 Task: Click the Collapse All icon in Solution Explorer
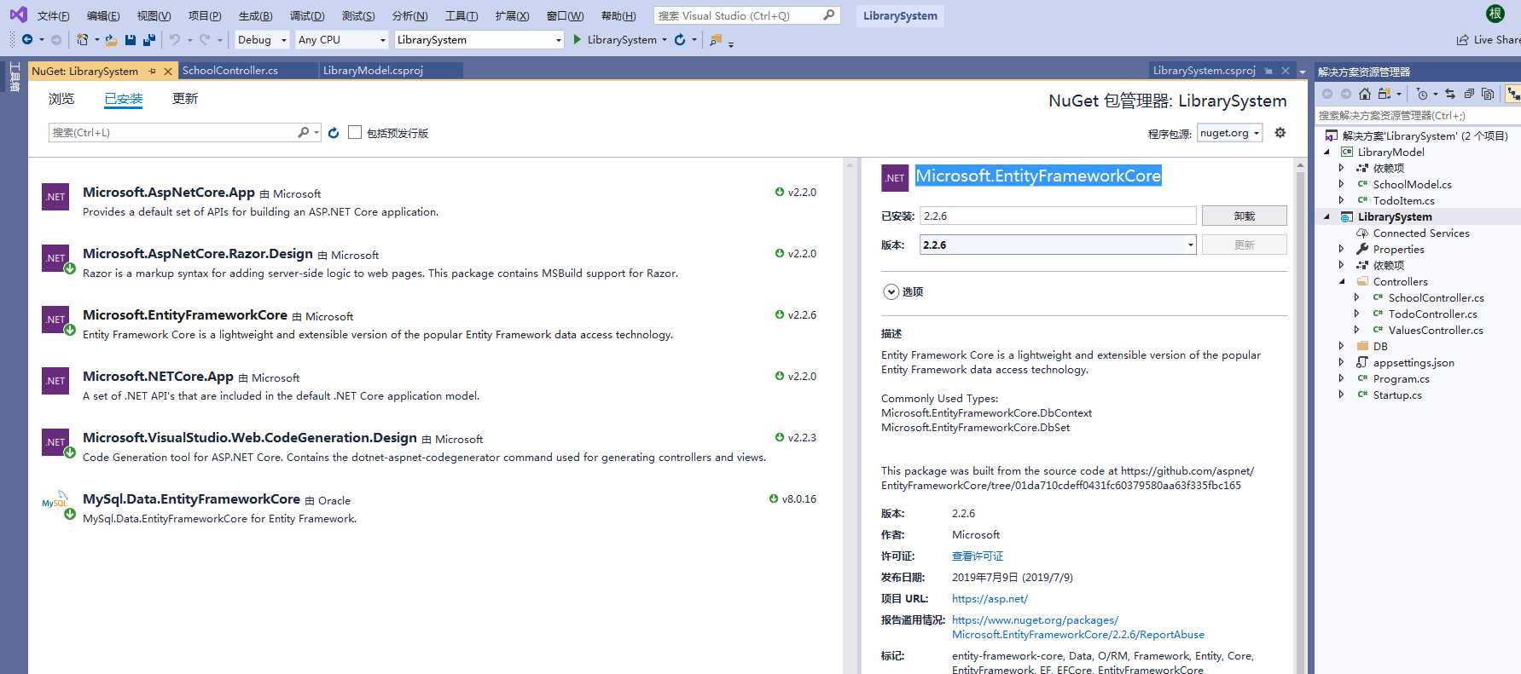coord(1469,94)
